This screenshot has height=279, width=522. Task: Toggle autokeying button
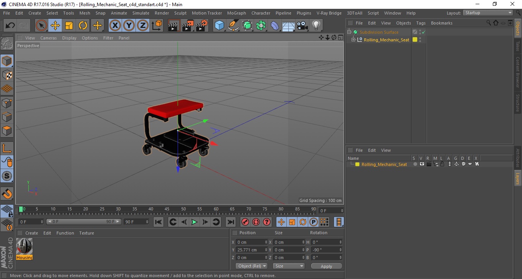256,222
